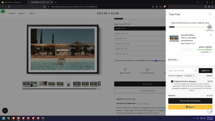The image size is (215, 121).
Task: Switch to the first browser tab
Action: pos(13,2)
